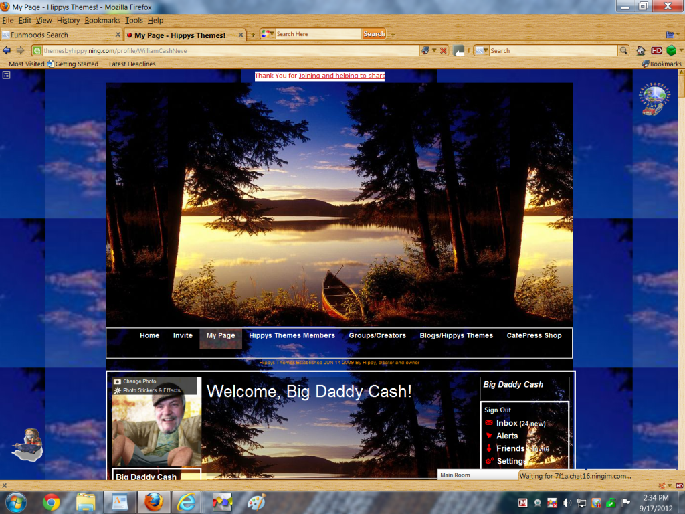Click the HD icon in the toolbar
The height and width of the screenshot is (514, 685).
pyautogui.click(x=656, y=50)
